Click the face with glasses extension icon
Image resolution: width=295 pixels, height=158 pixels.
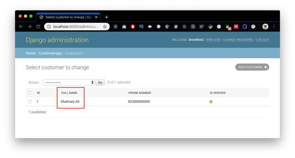pyautogui.click(x=176, y=27)
